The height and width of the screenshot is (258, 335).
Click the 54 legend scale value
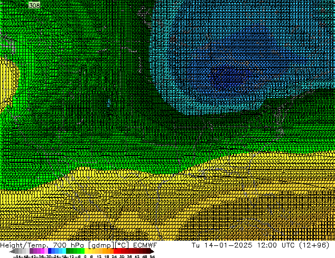(152, 256)
